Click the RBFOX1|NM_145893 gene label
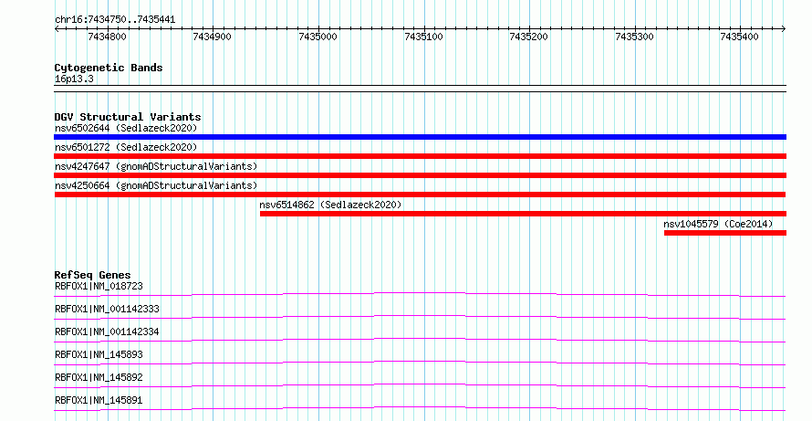This screenshot has width=812, height=421. [99, 354]
